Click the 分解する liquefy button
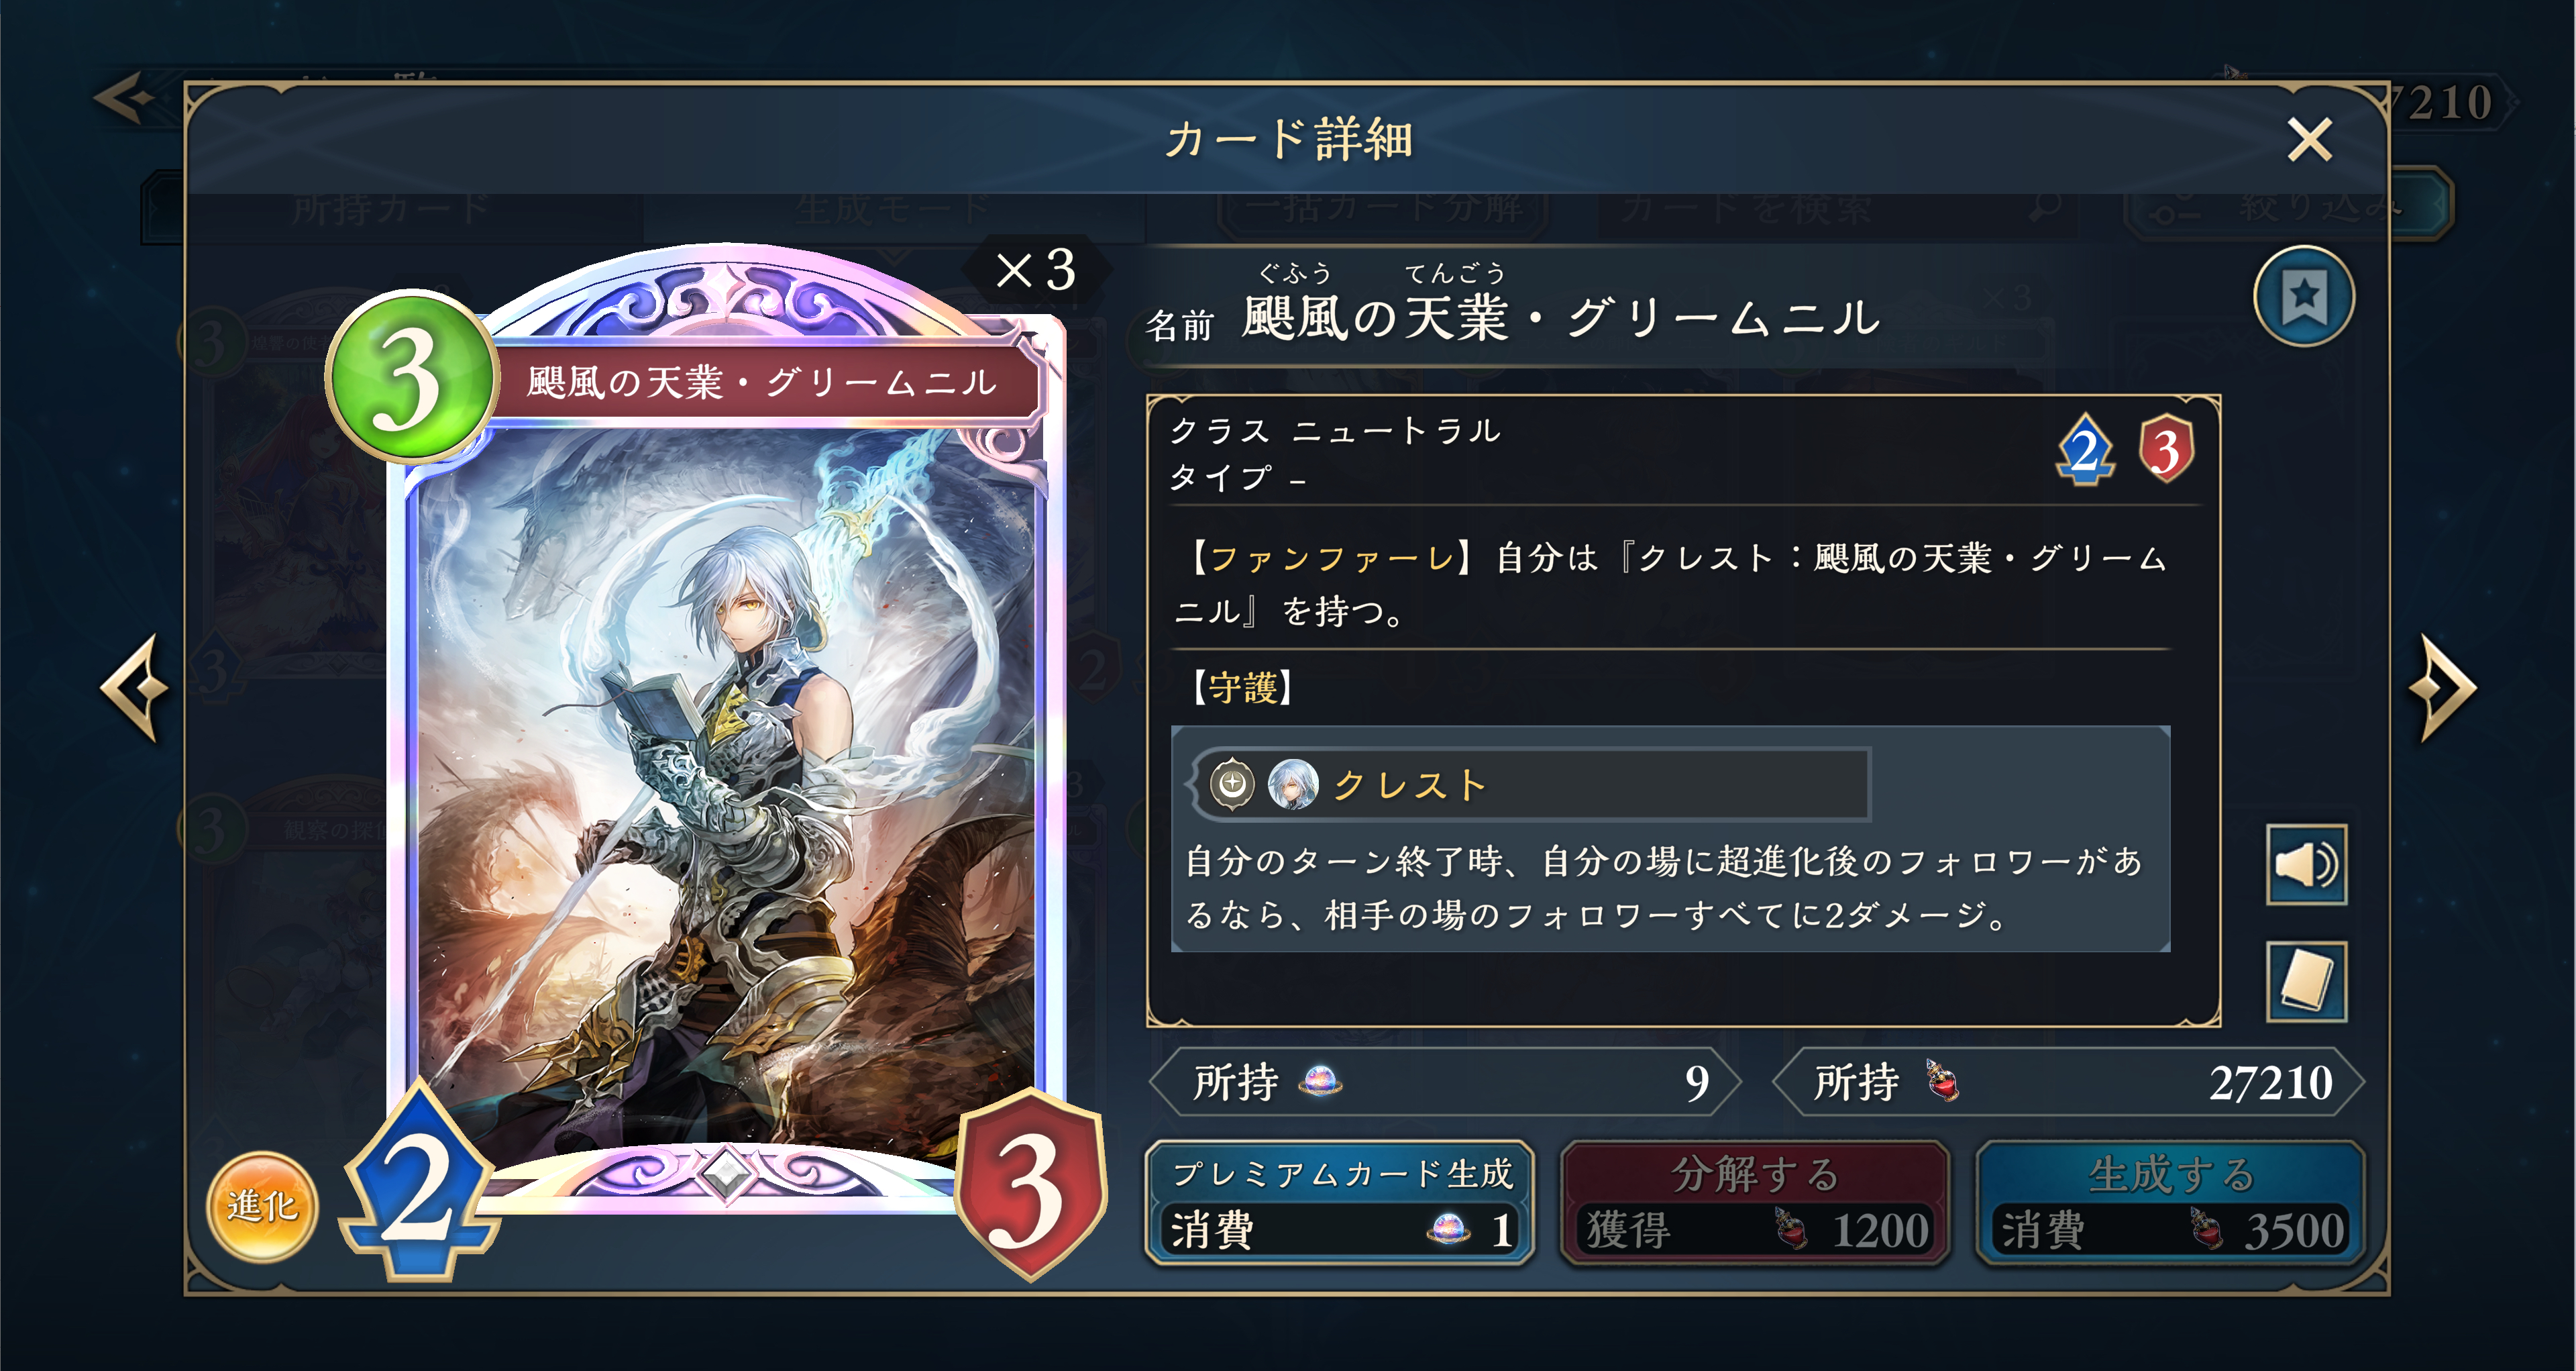 pyautogui.click(x=1755, y=1203)
